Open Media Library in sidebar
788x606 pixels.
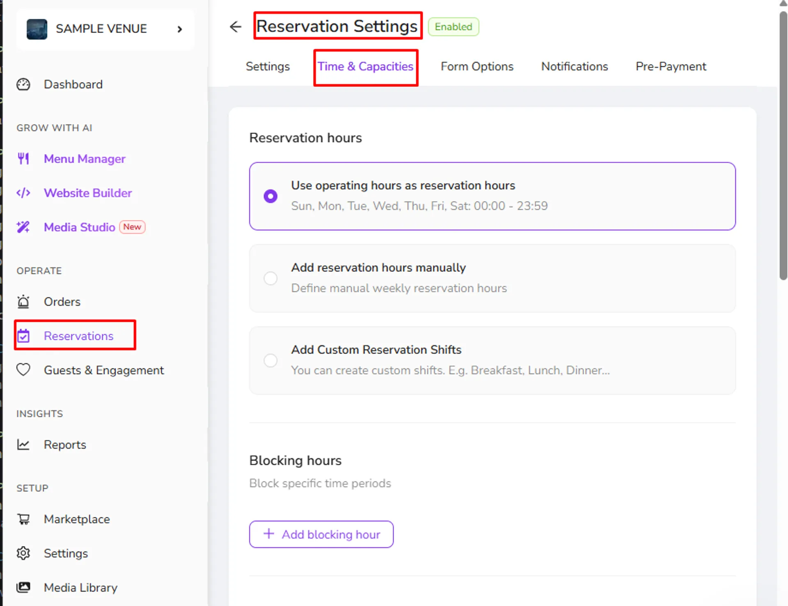pyautogui.click(x=80, y=587)
